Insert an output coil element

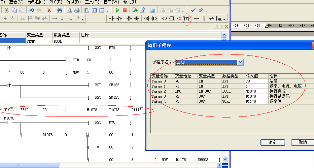click(x=164, y=19)
